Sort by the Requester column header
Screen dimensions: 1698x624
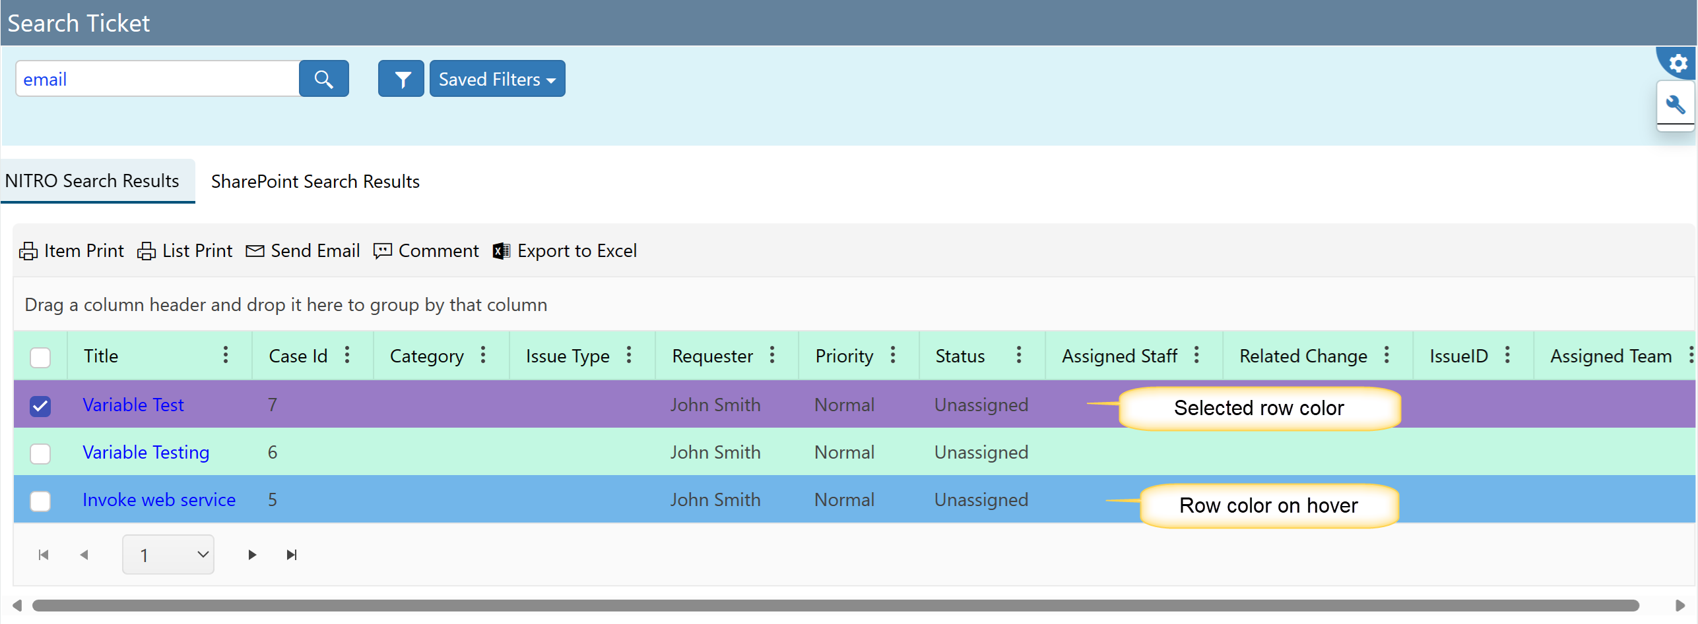[713, 356]
